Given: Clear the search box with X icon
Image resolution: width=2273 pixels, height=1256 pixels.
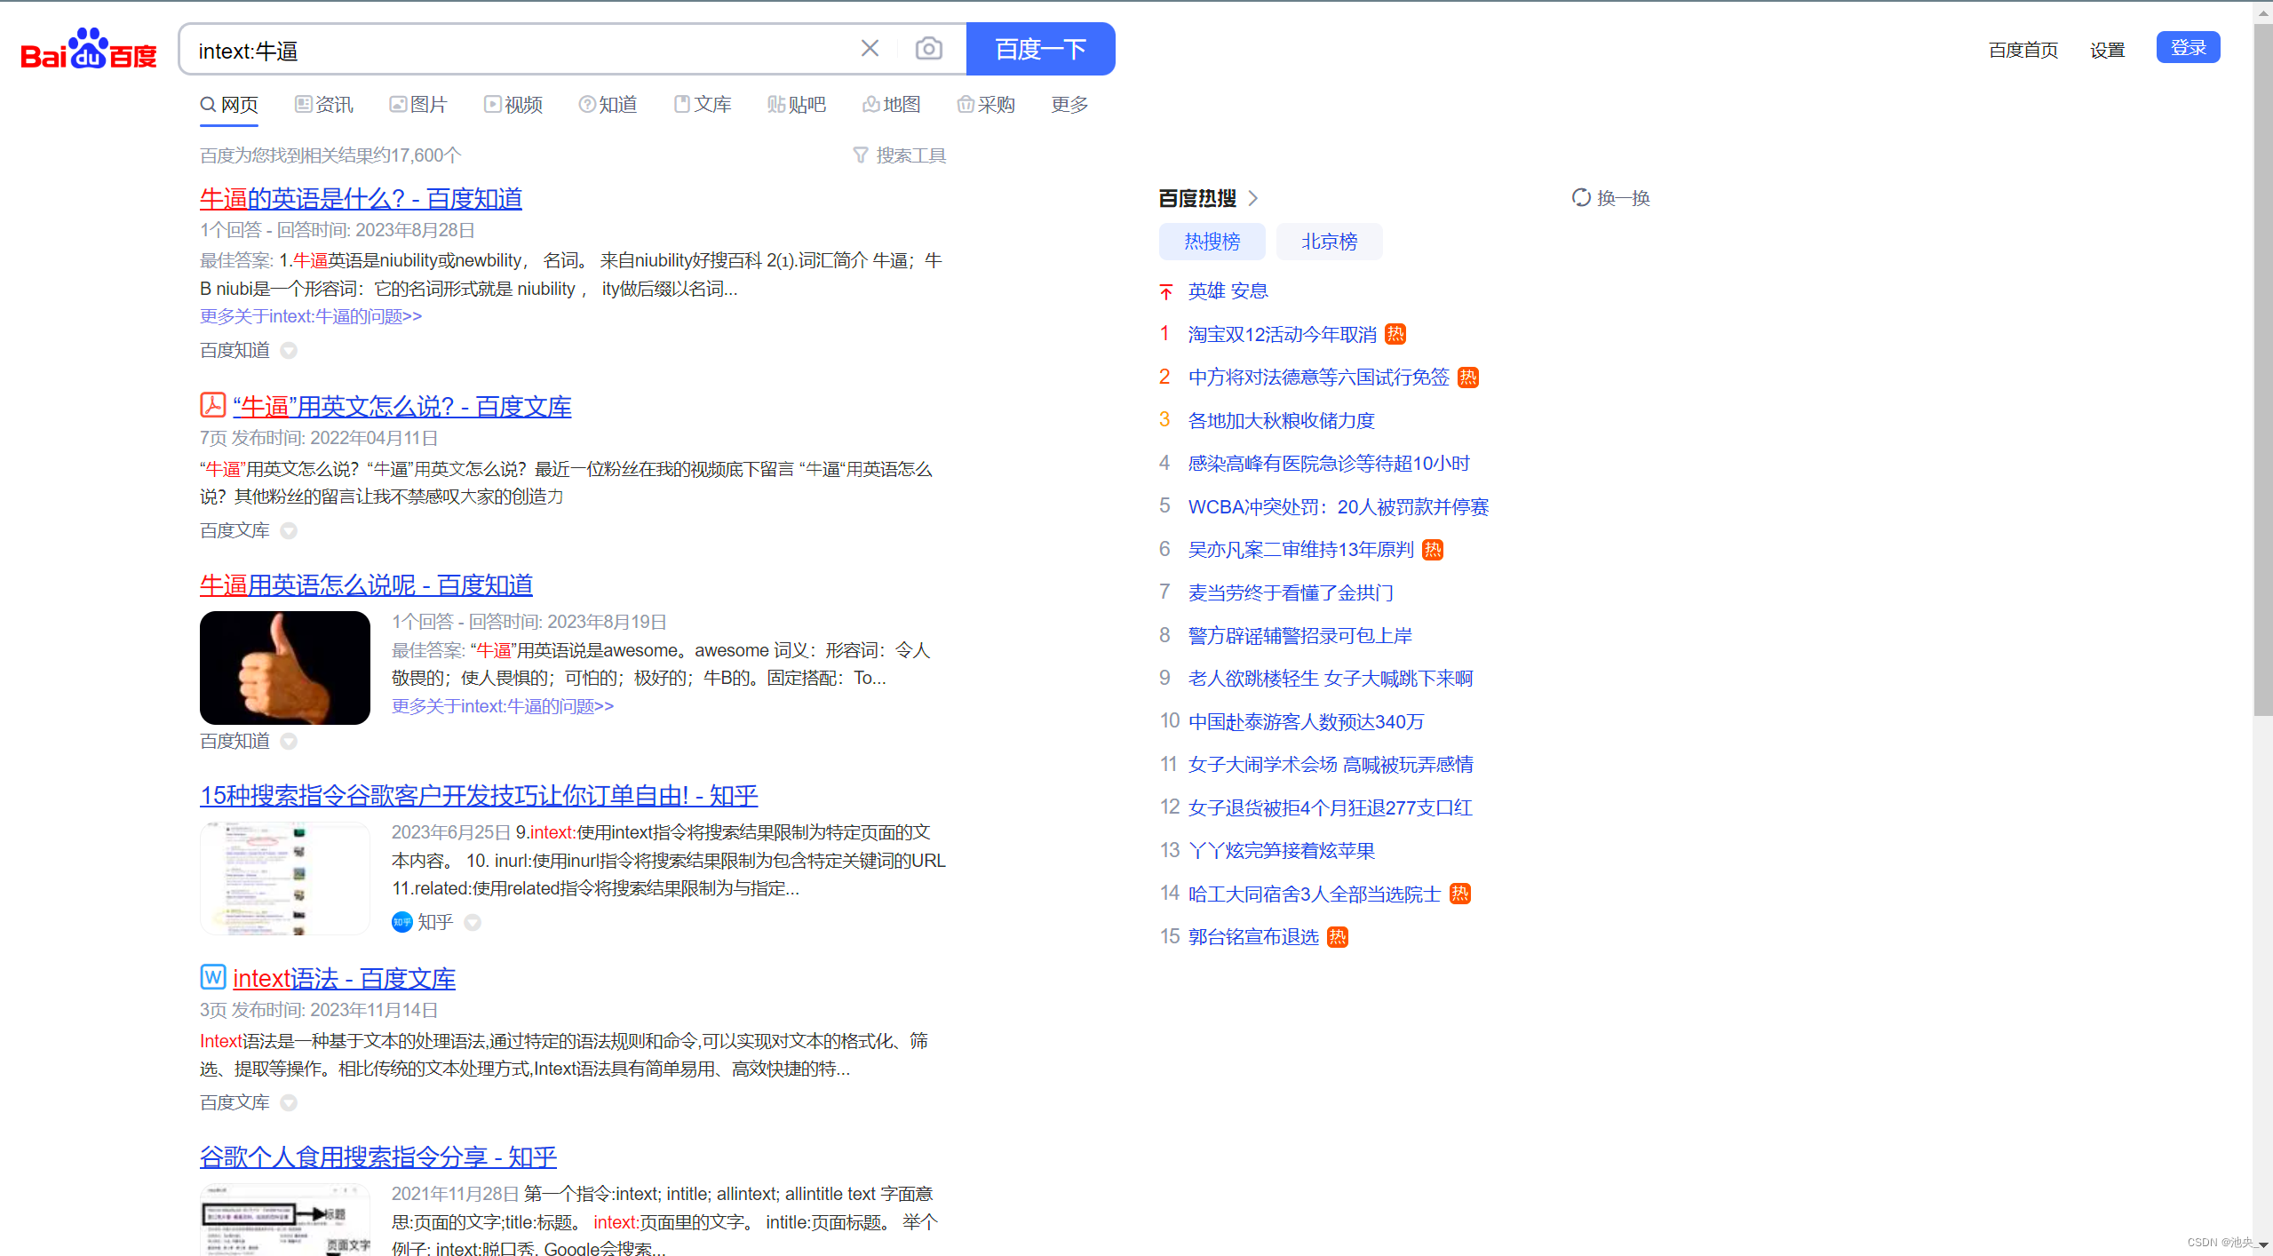Looking at the screenshot, I should click(x=870, y=49).
